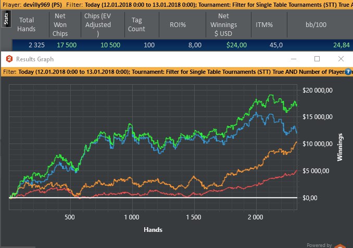353x248 pixels.
Task: Select the ROI value 8,00
Action: [195, 45]
